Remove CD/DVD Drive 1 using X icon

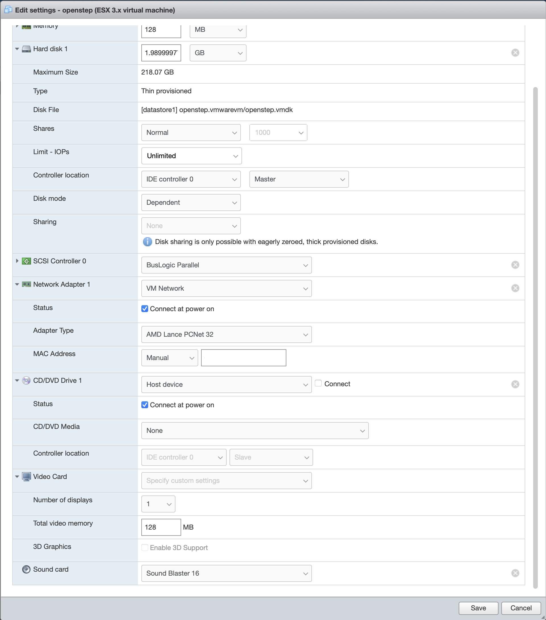coord(515,384)
